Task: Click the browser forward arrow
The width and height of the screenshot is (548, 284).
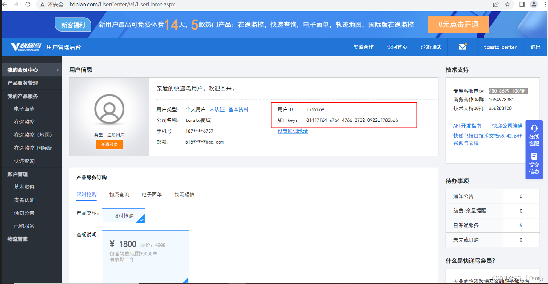Action: (x=16, y=4)
